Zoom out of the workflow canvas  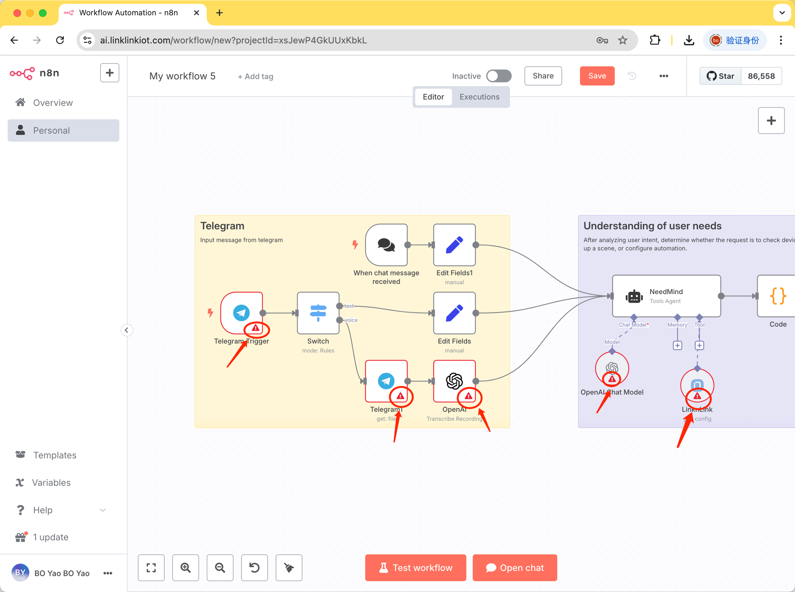220,567
